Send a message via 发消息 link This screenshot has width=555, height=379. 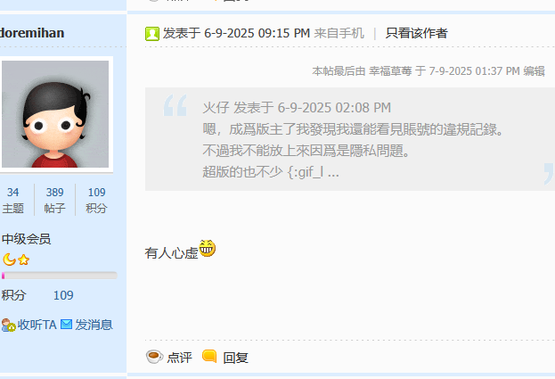[x=94, y=325]
